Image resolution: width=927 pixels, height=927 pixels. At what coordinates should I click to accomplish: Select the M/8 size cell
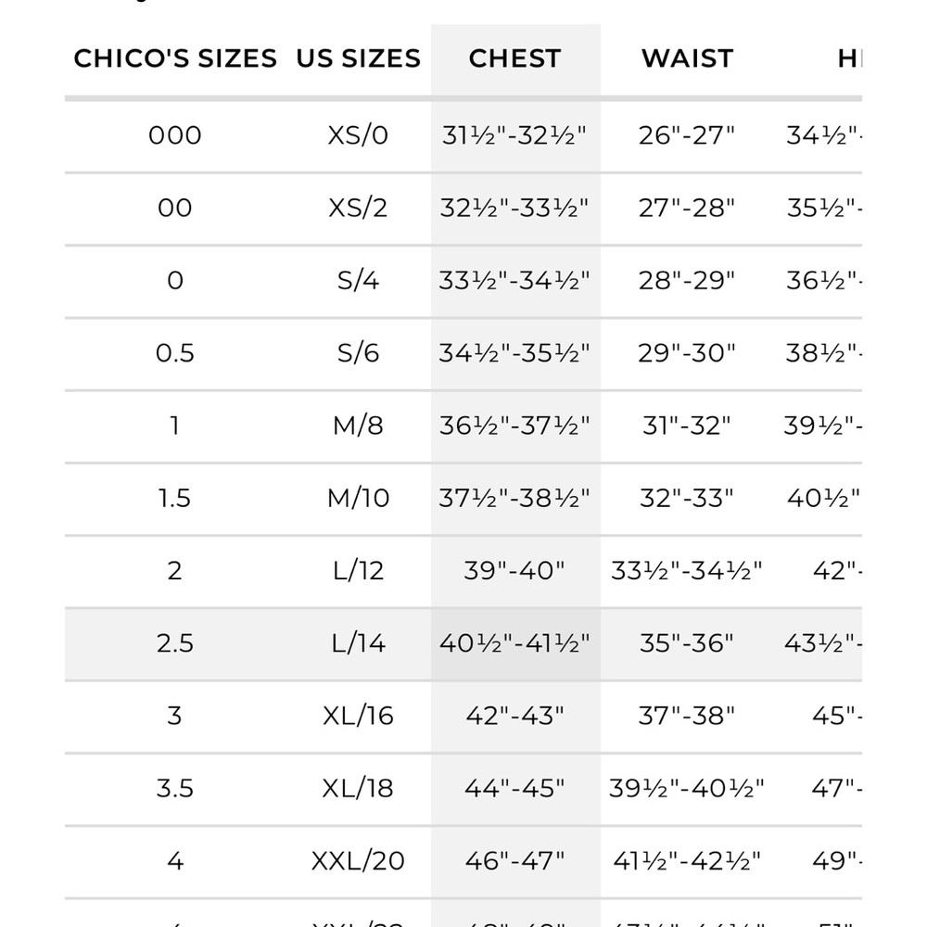[358, 425]
